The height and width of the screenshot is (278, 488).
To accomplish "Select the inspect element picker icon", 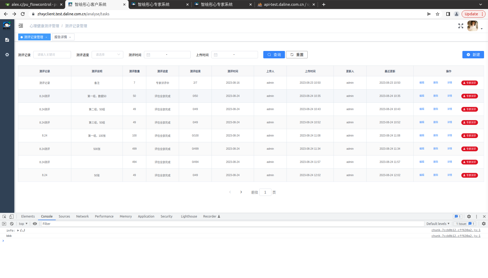I will [4, 216].
